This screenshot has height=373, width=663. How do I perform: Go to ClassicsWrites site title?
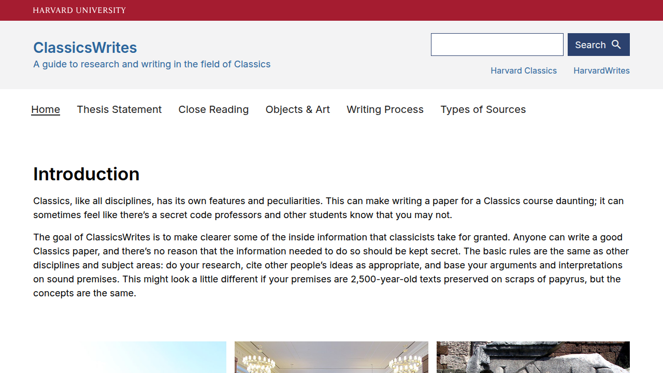point(85,47)
